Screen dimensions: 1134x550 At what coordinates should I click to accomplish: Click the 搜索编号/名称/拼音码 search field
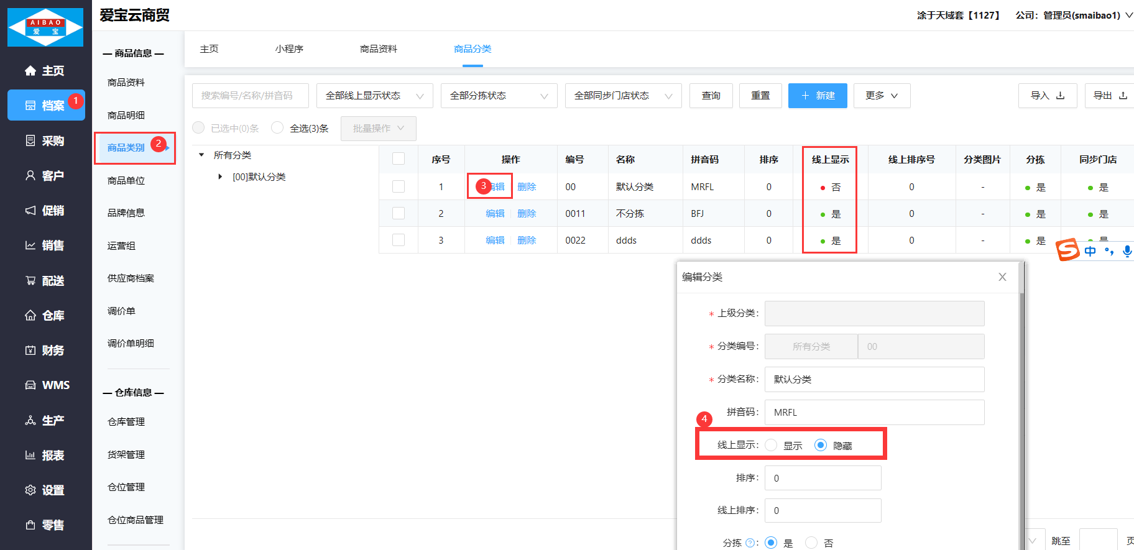coord(251,96)
